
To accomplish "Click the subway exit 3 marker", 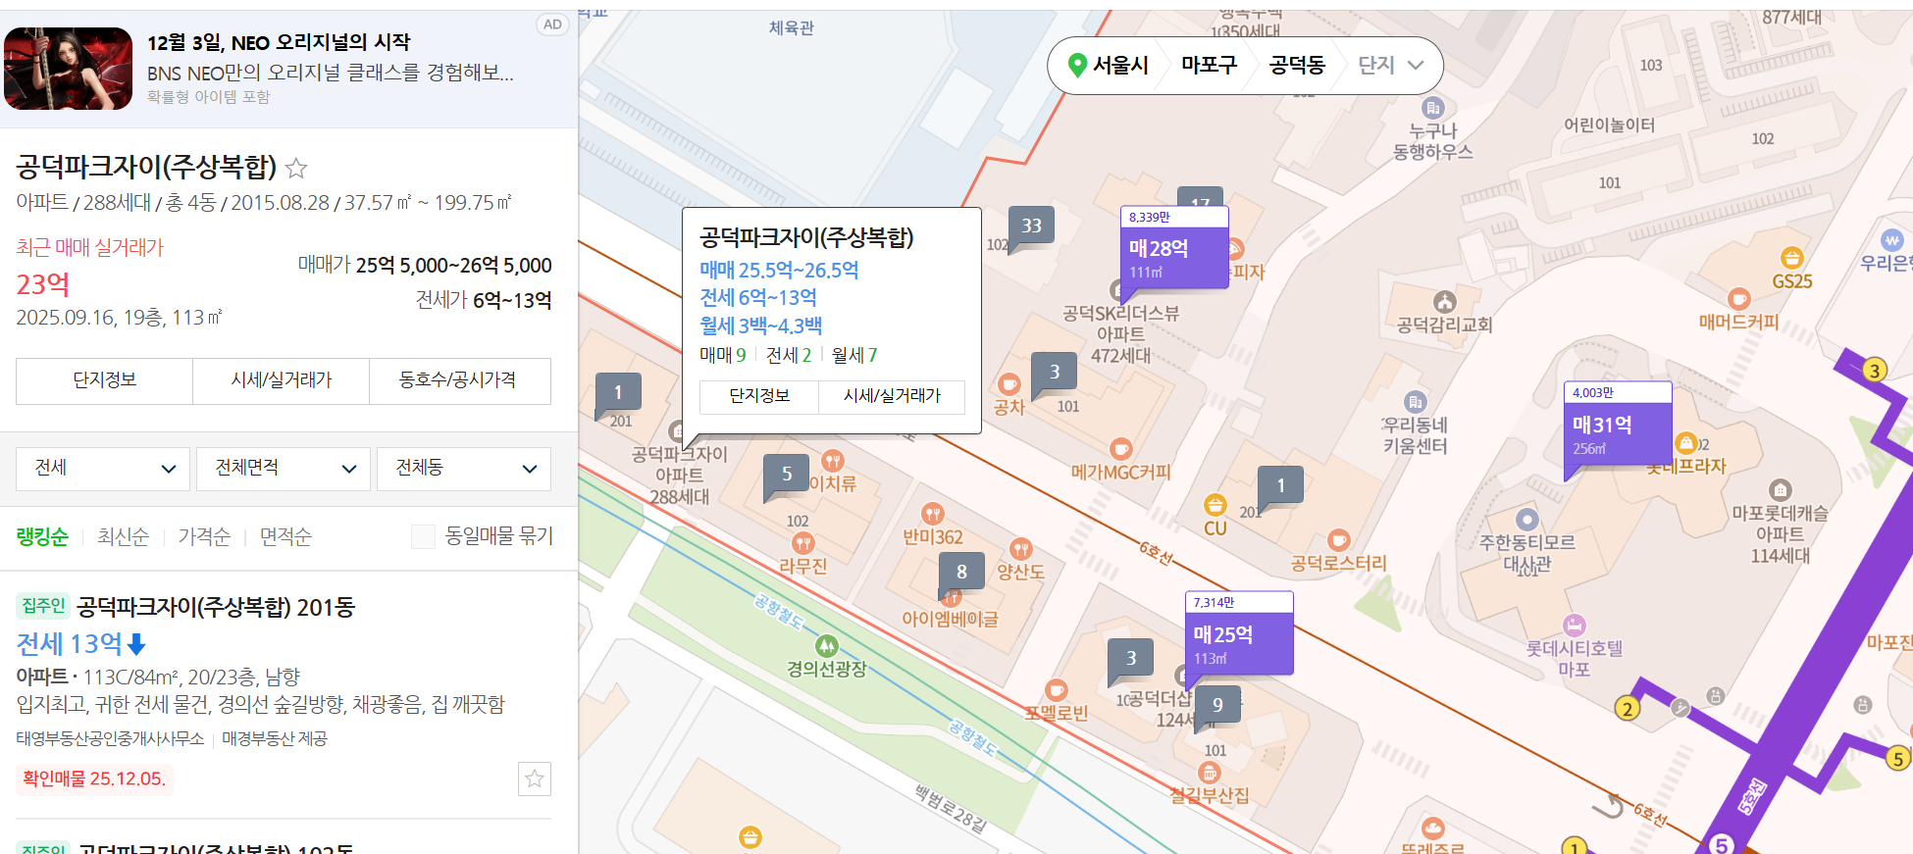I will coord(1875,370).
